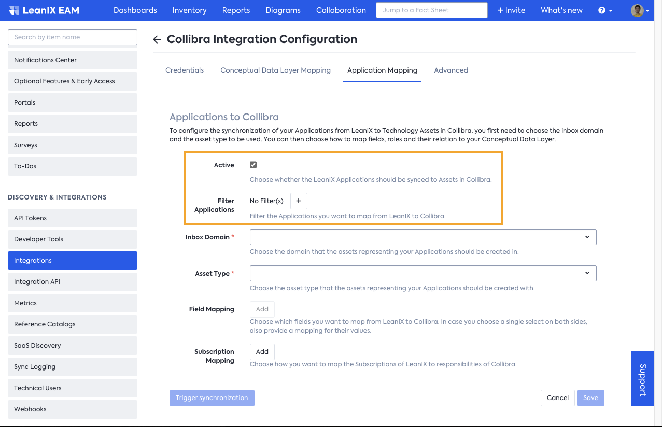Open the user avatar menu

tap(640, 10)
